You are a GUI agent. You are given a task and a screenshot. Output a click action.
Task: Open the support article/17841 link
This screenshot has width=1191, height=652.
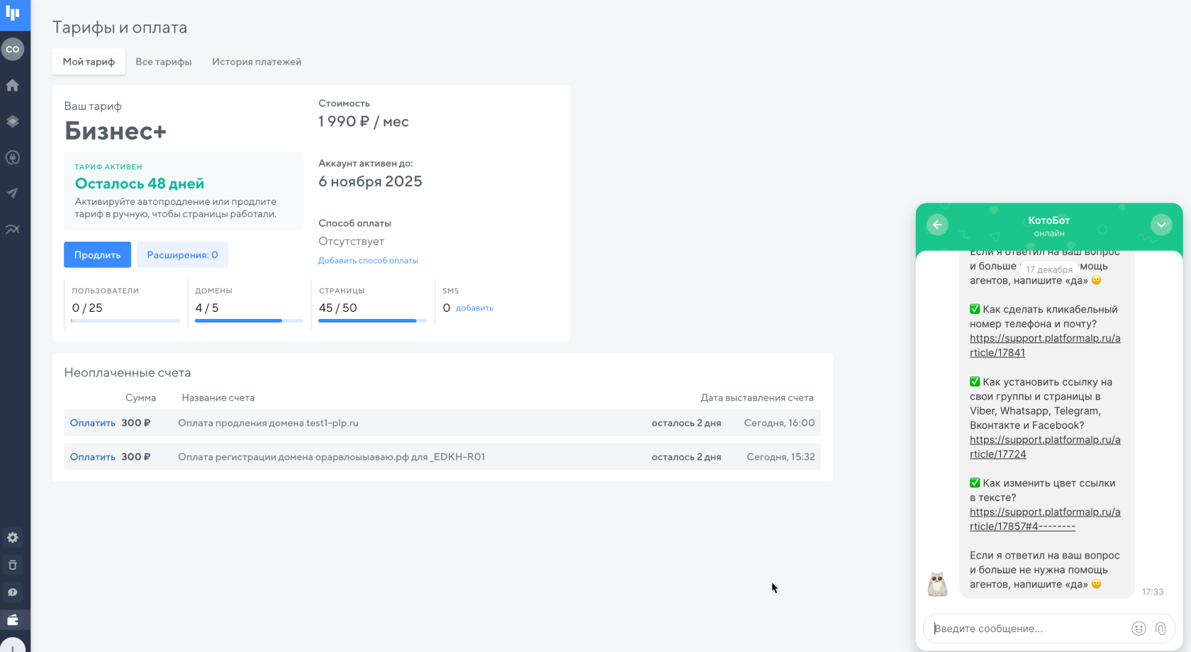click(x=1045, y=346)
